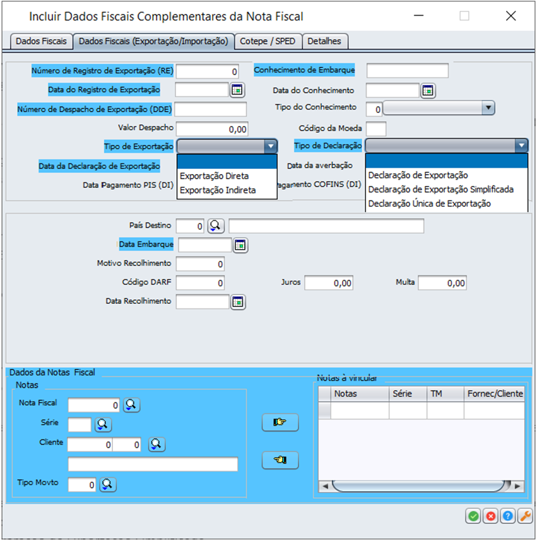537x541 pixels.
Task: Choose Declaração de Exportação Simplificada option
Action: click(447, 189)
